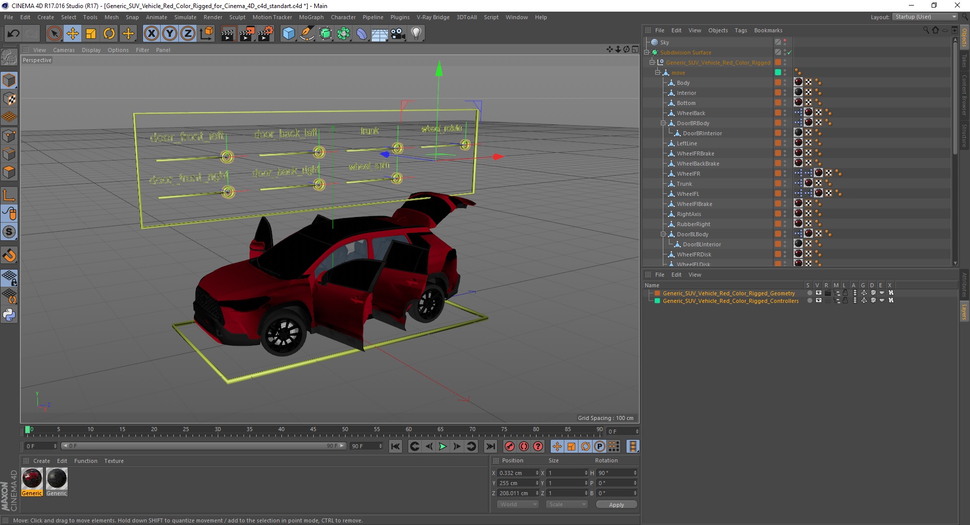Collapse the Subdivision Surface hierarchy
This screenshot has width=970, height=525.
pyautogui.click(x=646, y=52)
